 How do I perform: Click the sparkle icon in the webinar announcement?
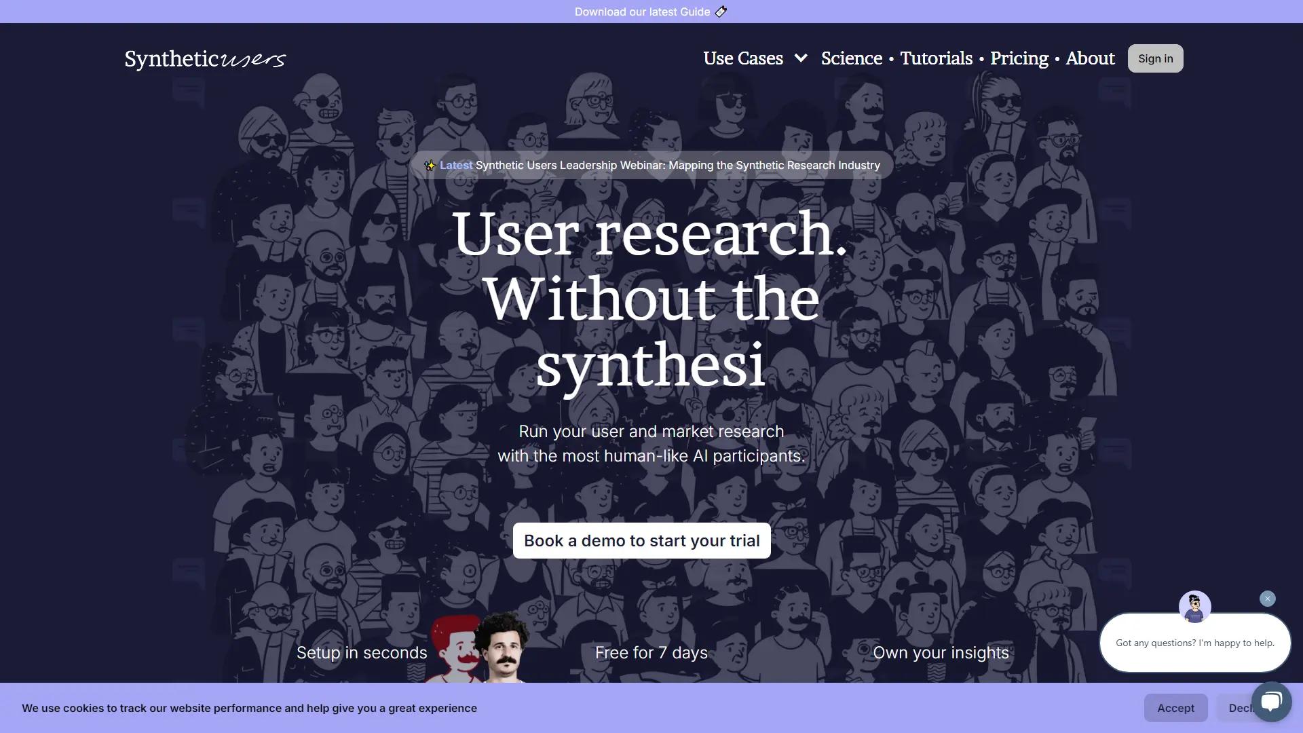click(x=430, y=165)
